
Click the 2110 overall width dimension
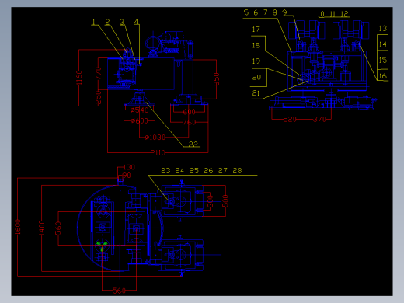point(158,153)
